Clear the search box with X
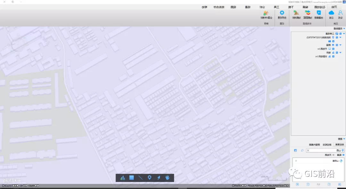The width and height of the screenshot is (346, 189). (x=308, y=150)
